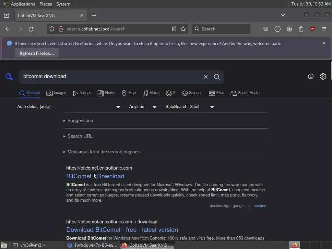Viewport: 332px width, 249px height.
Task: Switch to the News category
Action: click(x=106, y=93)
